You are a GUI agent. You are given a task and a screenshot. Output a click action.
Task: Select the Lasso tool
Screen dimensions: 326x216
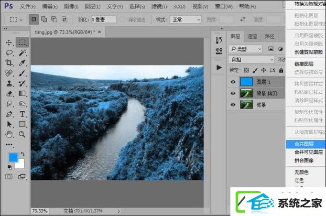click(x=10, y=53)
